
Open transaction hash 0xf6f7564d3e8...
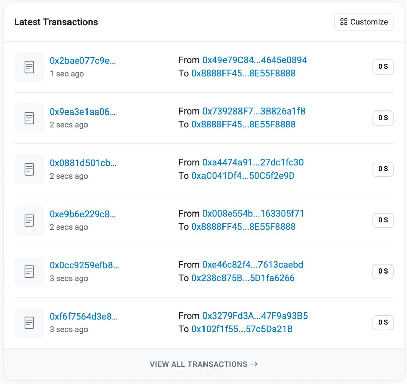[x=83, y=317]
